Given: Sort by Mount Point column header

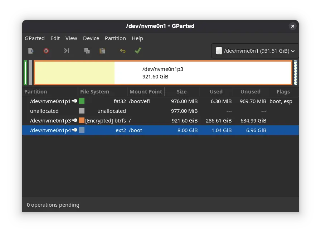Looking at the screenshot, I should (146, 92).
